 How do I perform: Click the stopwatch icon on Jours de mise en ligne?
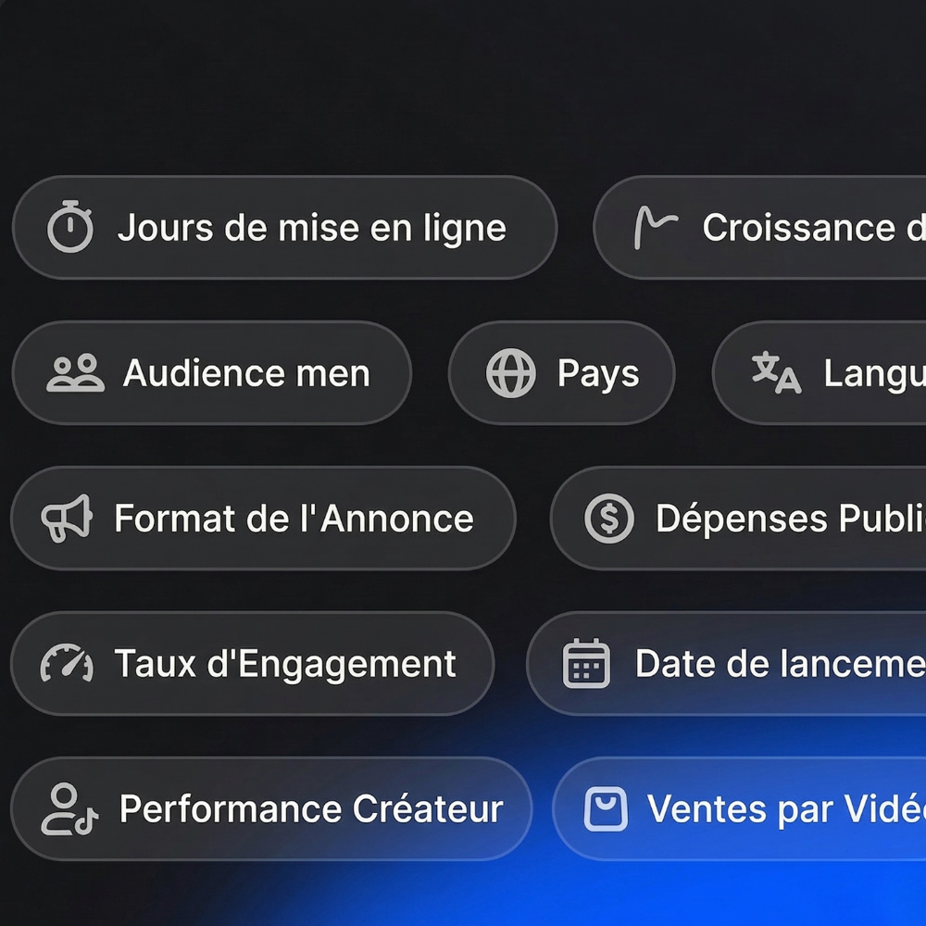coord(72,228)
